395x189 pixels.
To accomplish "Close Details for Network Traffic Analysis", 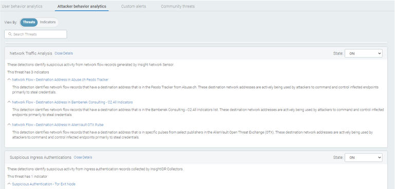I will click(64, 53).
